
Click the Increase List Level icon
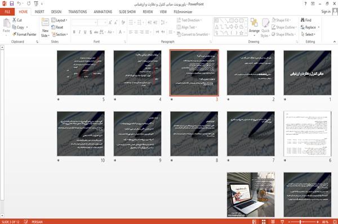coord(155,22)
